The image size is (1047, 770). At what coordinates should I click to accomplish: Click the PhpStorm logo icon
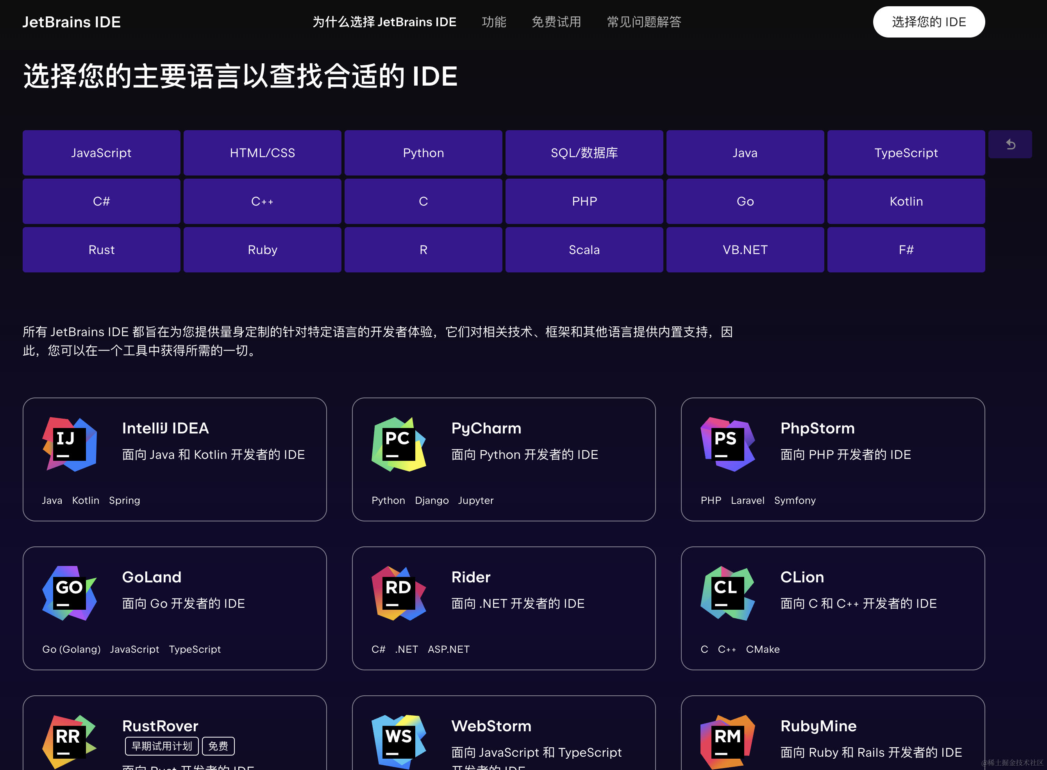tap(727, 444)
